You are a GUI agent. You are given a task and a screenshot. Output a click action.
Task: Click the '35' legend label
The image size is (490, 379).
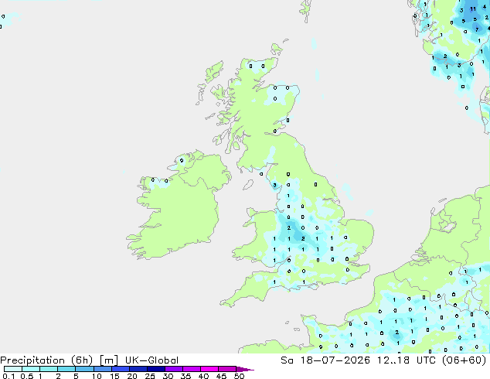pos(185,376)
